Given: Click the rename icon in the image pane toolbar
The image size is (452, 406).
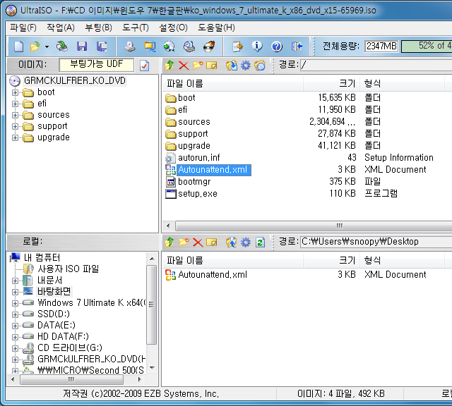Looking at the screenshot, I should pyautogui.click(x=212, y=66).
